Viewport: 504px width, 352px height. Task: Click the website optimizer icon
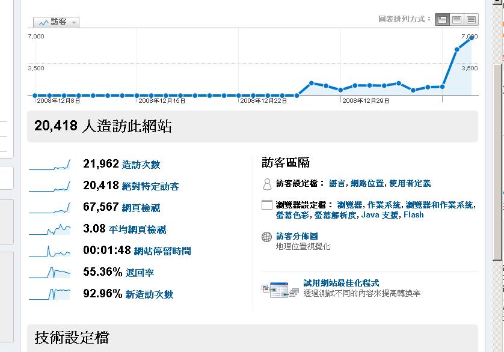coord(280,289)
